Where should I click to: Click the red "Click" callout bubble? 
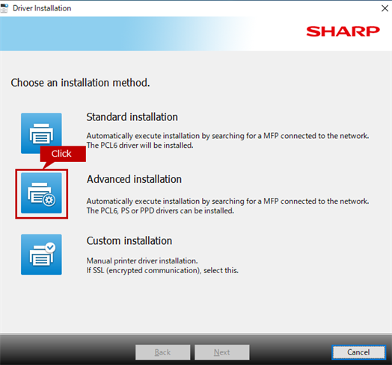[63, 154]
